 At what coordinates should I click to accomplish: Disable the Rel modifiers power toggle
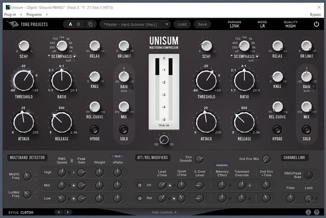point(139,198)
